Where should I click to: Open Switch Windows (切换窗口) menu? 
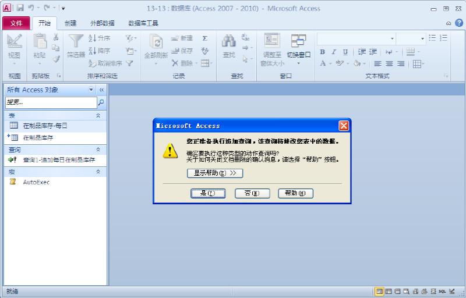click(299, 49)
